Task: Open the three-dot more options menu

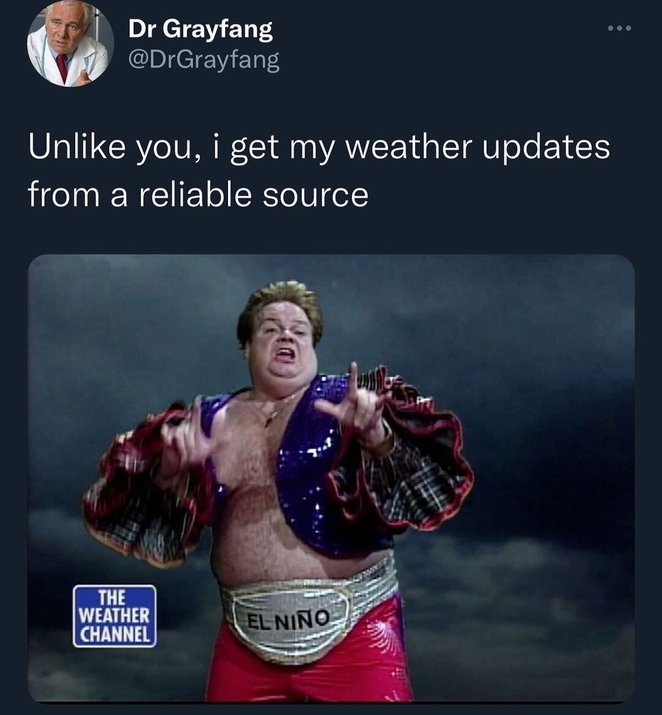Action: (620, 28)
